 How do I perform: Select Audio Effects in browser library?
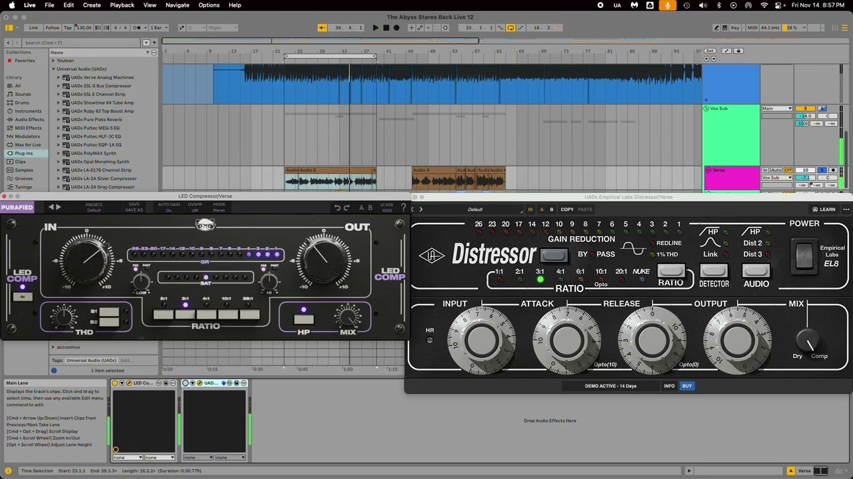29,120
